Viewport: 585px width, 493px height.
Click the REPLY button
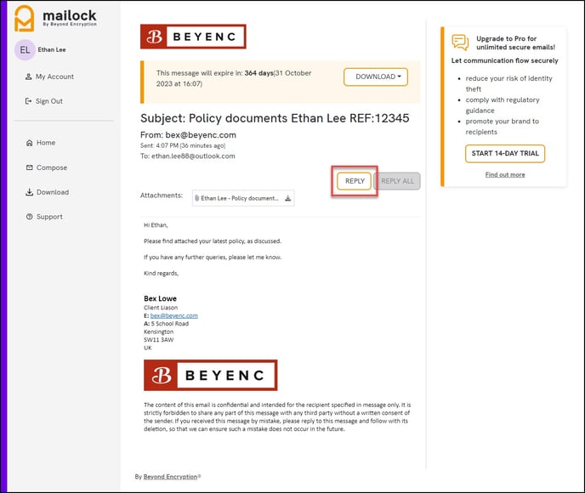click(355, 181)
